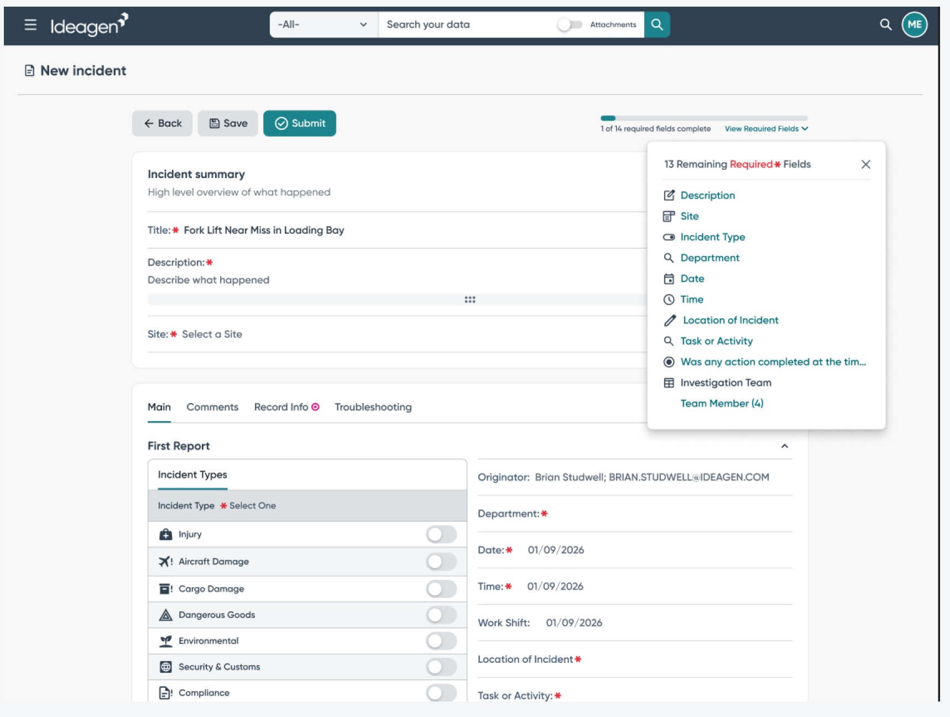Click the Environmental plant icon
Viewport: 950px width, 717px height.
(x=165, y=641)
